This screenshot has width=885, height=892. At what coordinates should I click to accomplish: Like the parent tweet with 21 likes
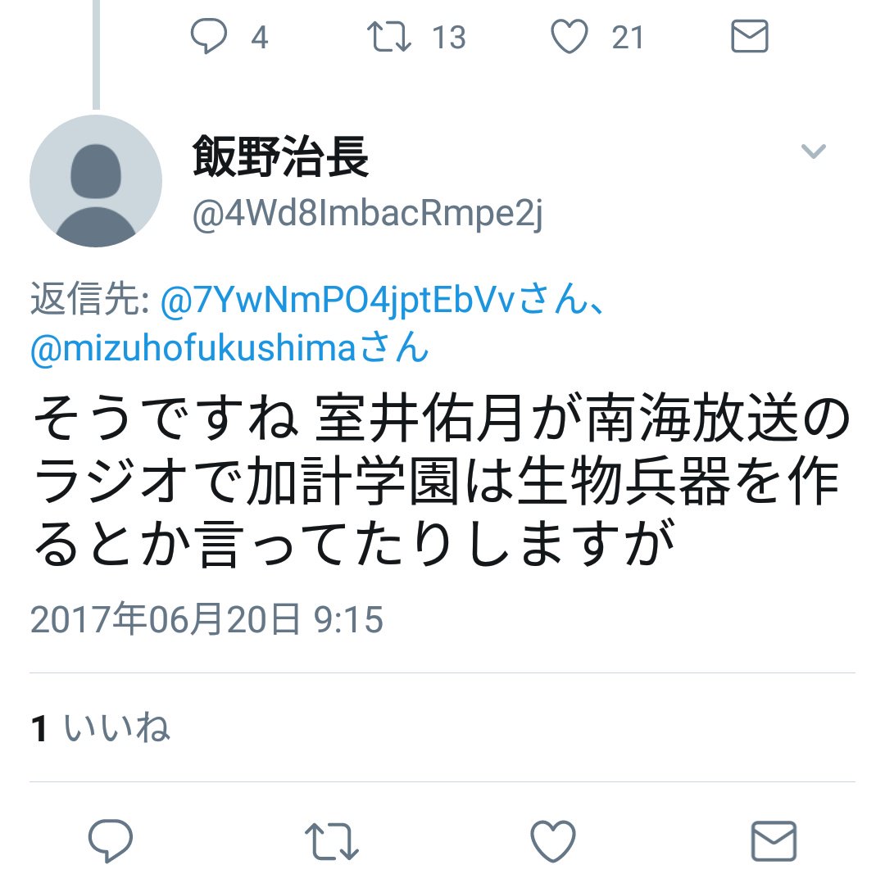point(570,36)
